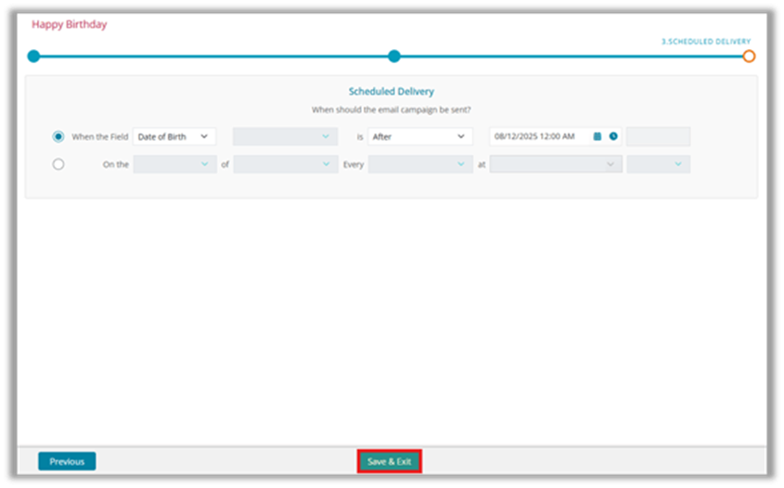Screen dimensions: 784x488
Task: Click the middle progress step circle
Action: tap(394, 57)
